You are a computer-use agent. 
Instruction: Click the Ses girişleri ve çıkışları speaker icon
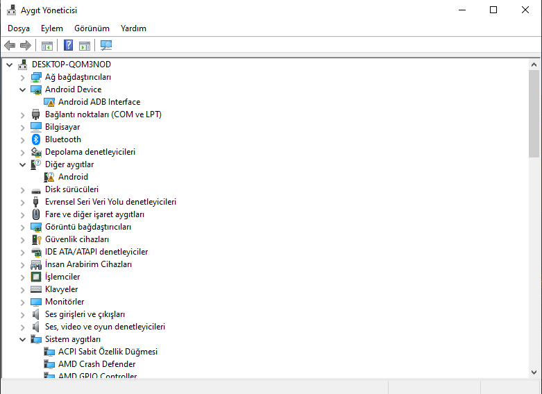[x=36, y=314]
